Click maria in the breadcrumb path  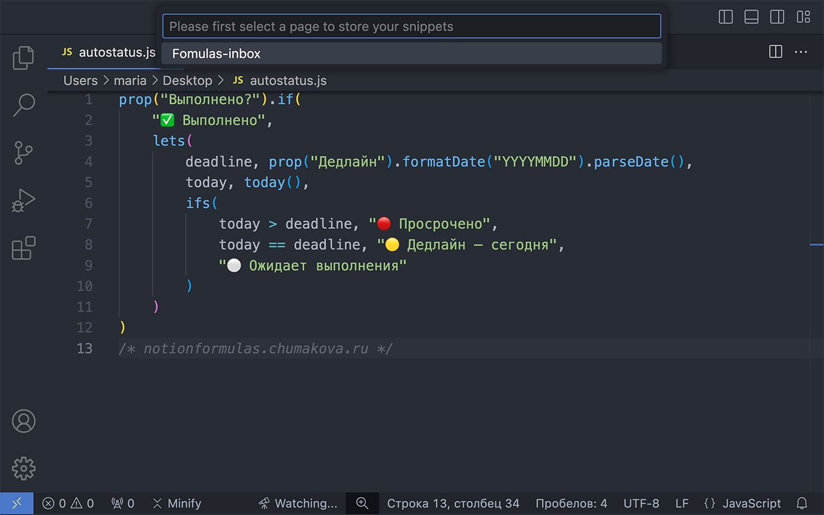130,81
